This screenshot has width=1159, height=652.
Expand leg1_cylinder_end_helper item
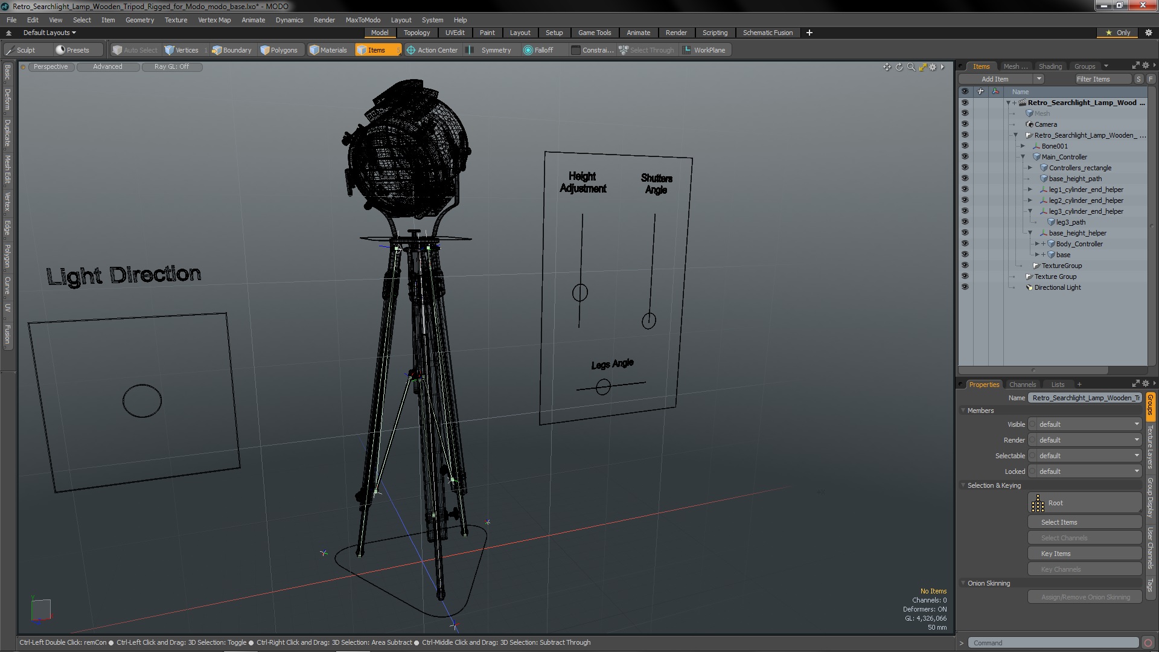tap(1030, 190)
